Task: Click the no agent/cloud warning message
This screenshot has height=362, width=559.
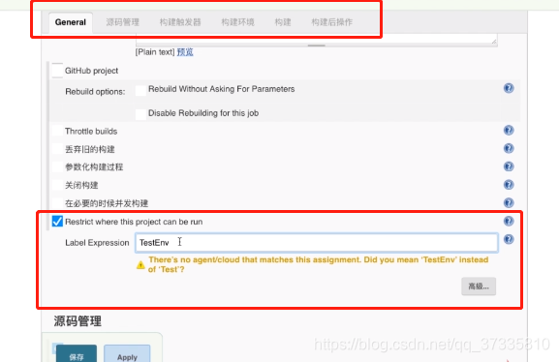Action: (318, 264)
